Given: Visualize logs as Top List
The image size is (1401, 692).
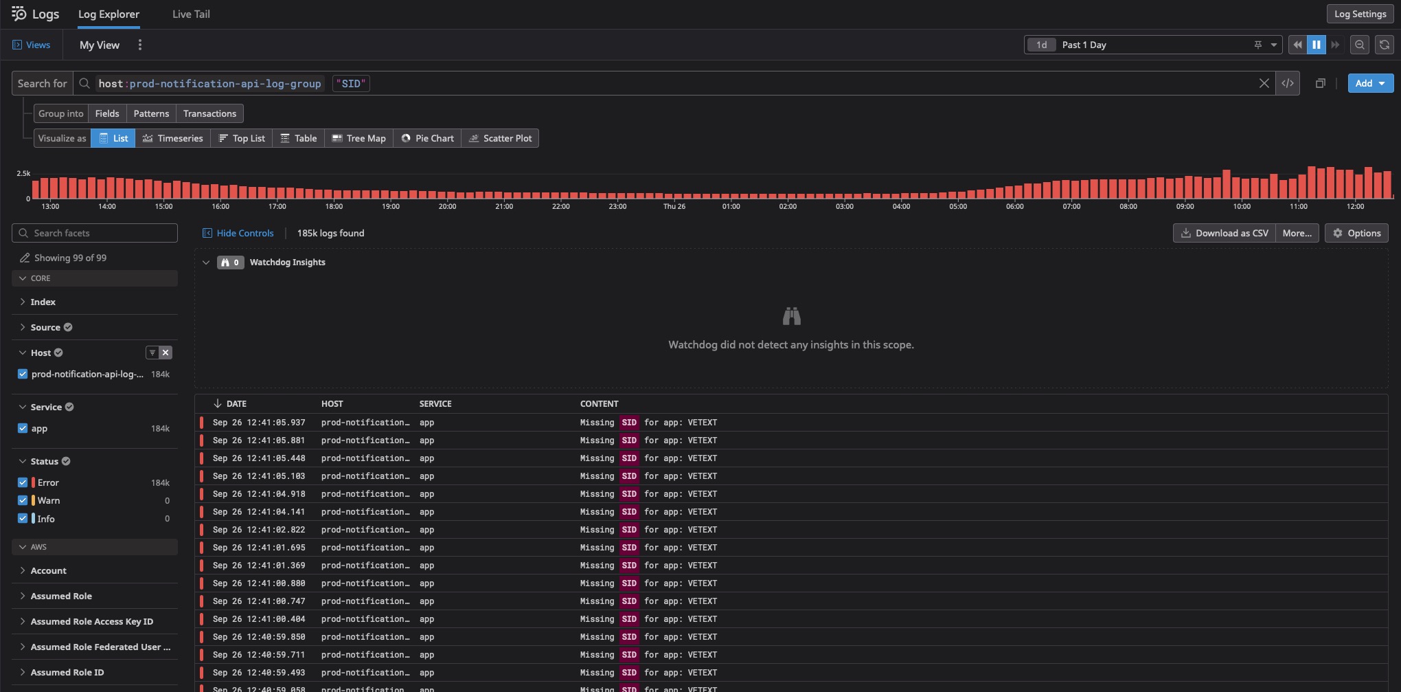Looking at the screenshot, I should point(242,138).
